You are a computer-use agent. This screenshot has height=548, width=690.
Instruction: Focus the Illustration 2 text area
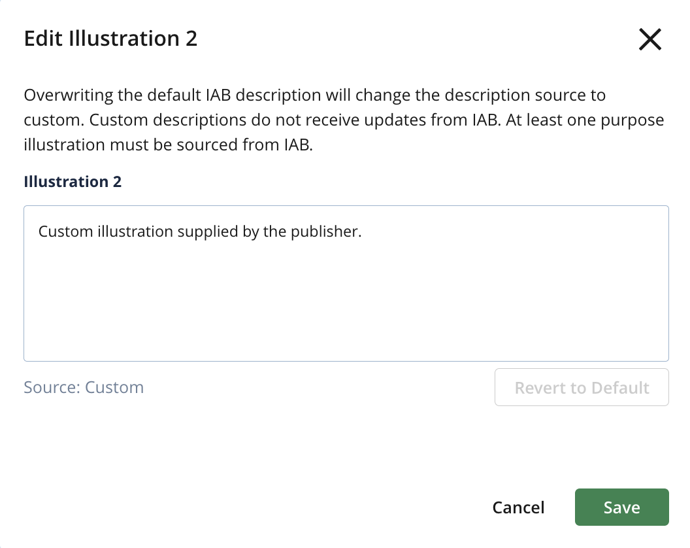point(346,294)
